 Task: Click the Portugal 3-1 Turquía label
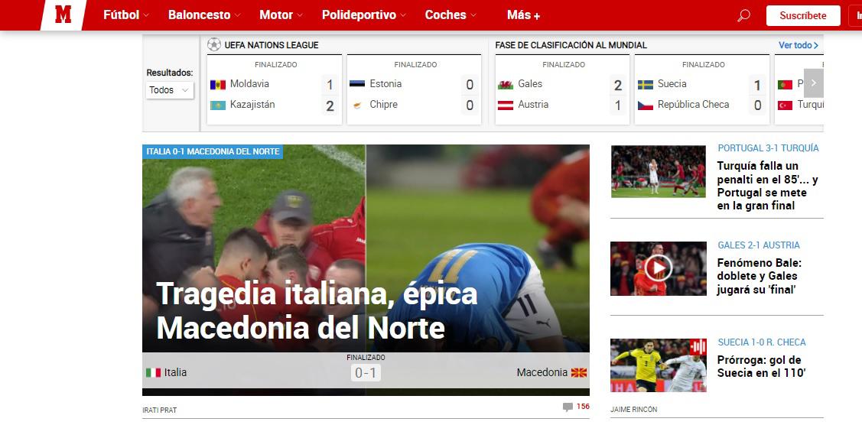point(768,148)
